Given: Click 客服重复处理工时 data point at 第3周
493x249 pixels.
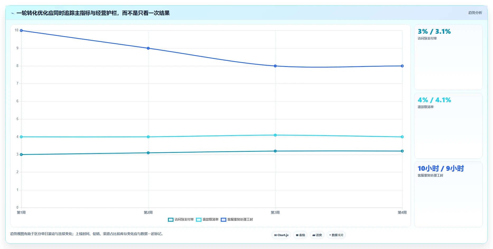Looking at the screenshot, I should coord(275,66).
